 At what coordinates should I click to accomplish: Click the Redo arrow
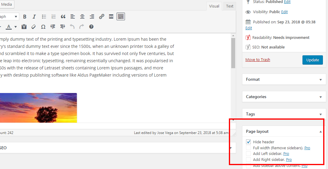click(82, 27)
